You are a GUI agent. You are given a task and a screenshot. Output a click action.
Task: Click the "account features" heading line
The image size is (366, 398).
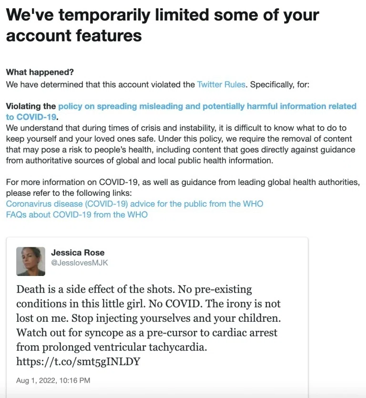tap(74, 36)
